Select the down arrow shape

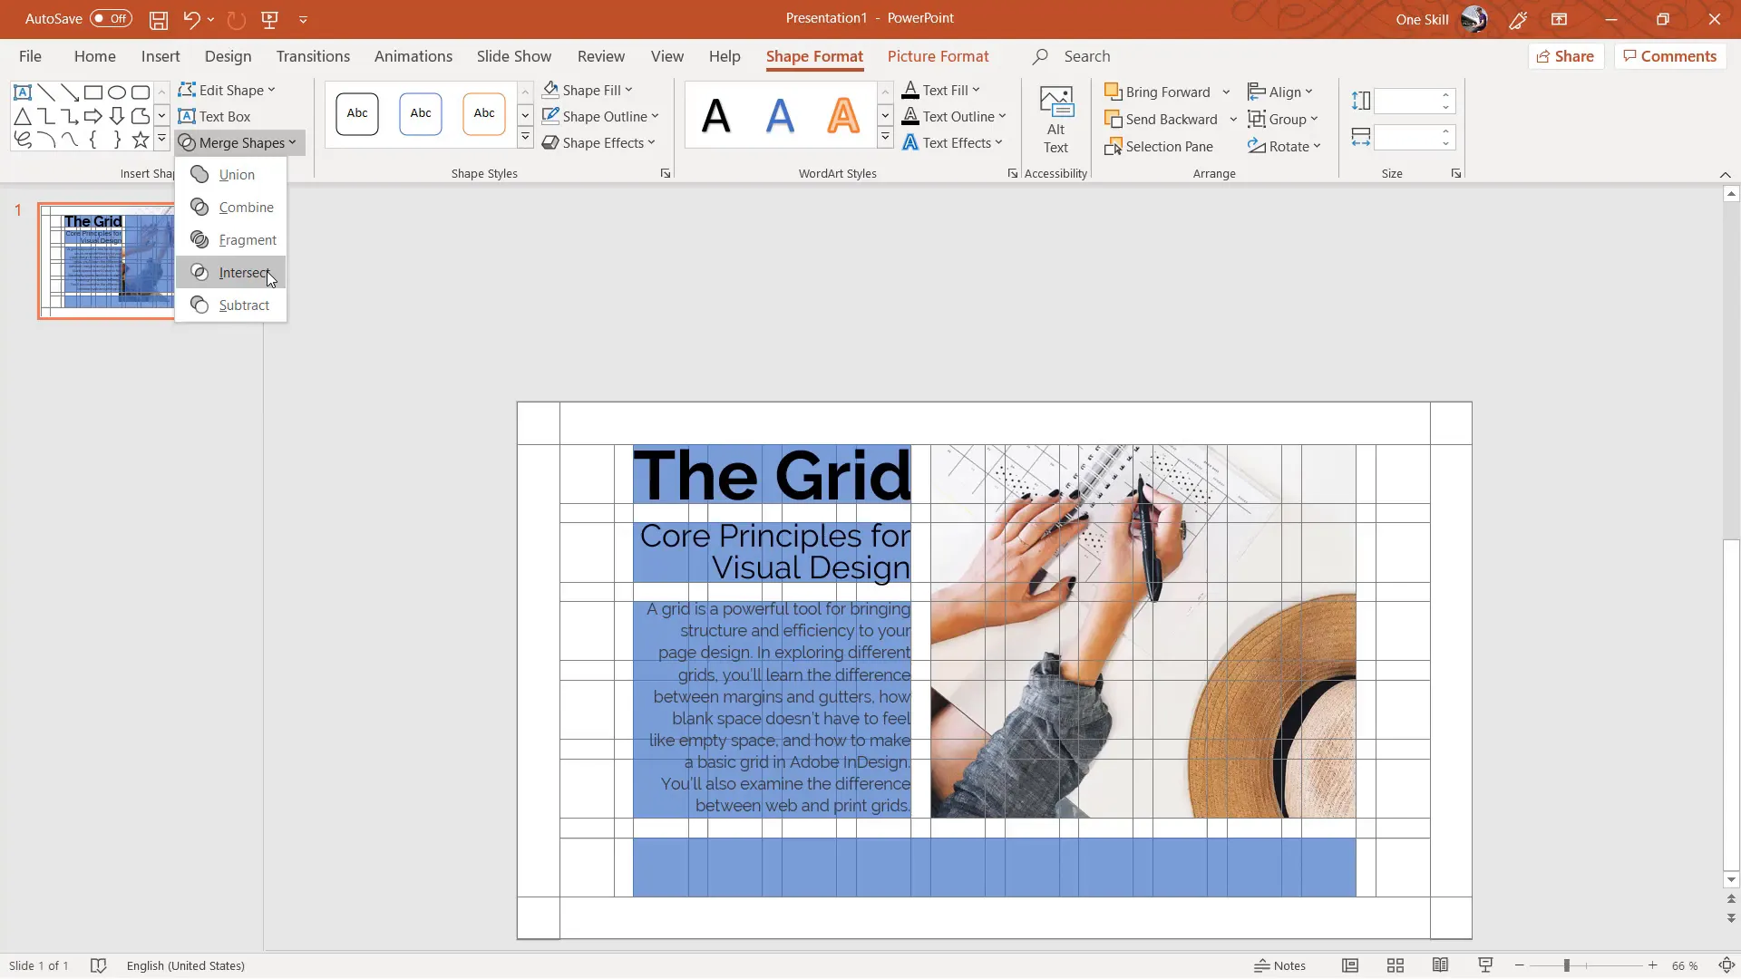click(x=117, y=116)
